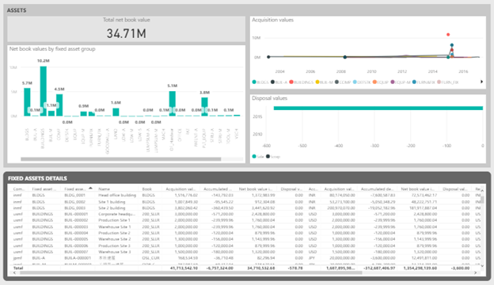Select the 'Warehouse Site 3' cell
This screenshot has height=285, width=494.
(x=114, y=252)
